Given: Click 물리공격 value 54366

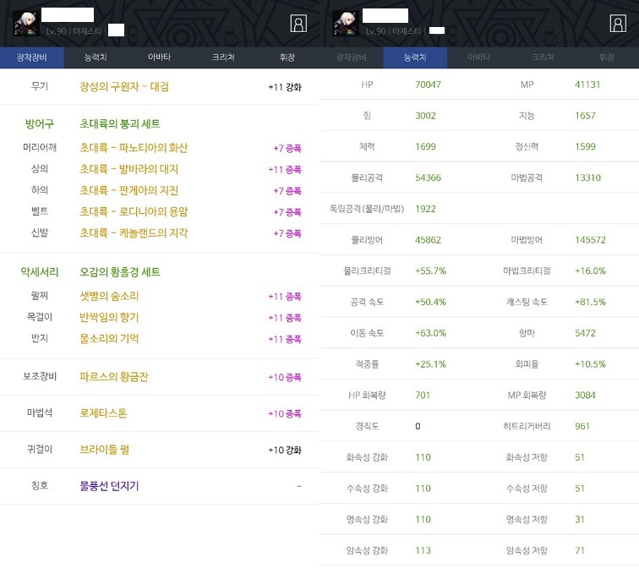Looking at the screenshot, I should (428, 177).
